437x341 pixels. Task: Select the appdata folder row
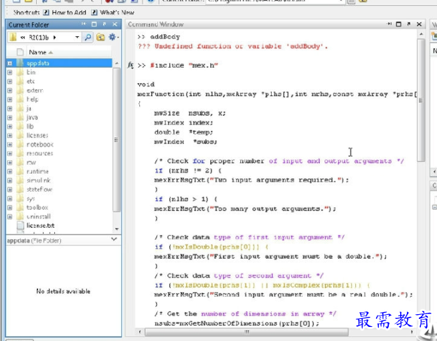click(x=59, y=64)
